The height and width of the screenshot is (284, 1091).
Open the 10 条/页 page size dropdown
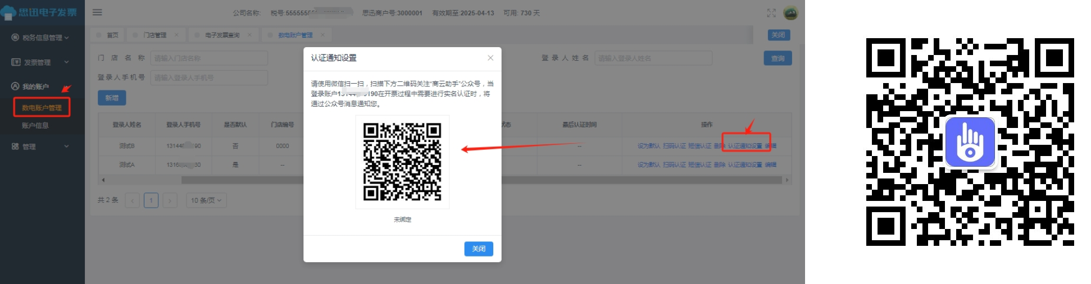click(x=206, y=200)
